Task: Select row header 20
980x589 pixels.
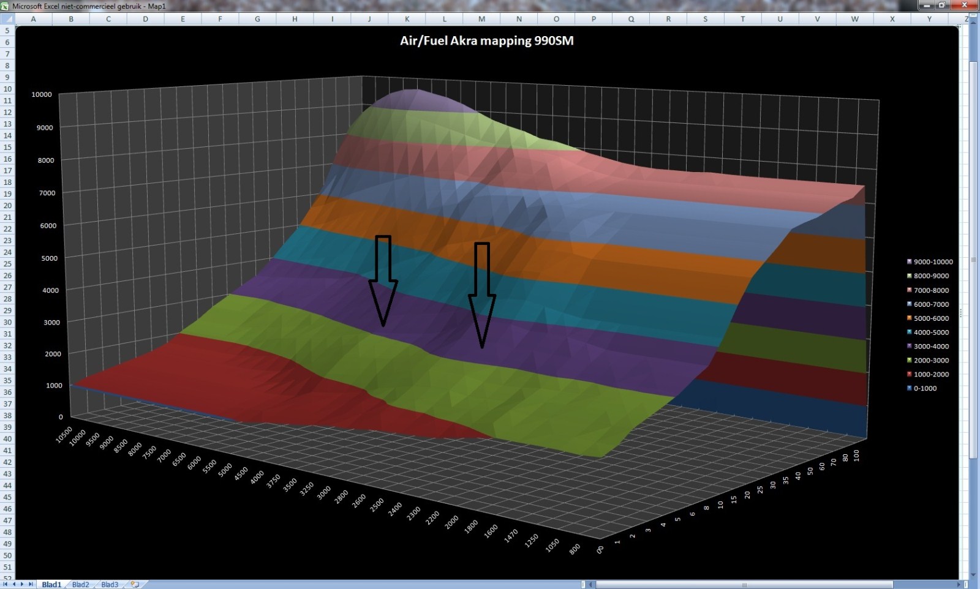Action: click(7, 206)
